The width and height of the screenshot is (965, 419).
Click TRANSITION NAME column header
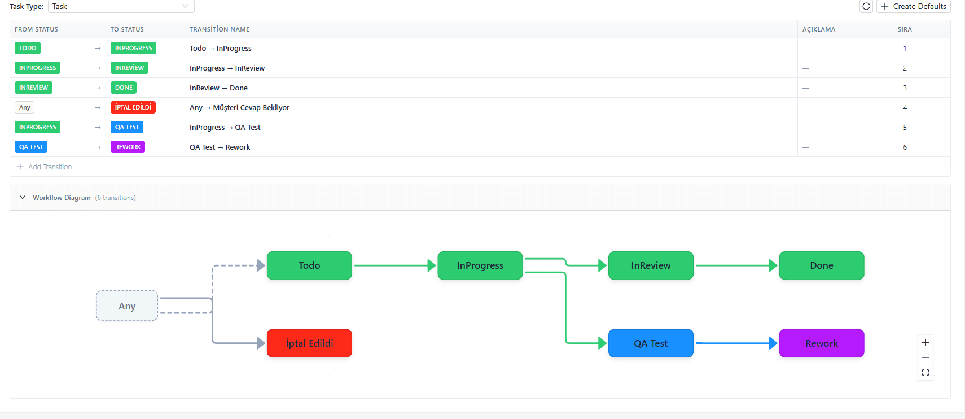[220, 29]
